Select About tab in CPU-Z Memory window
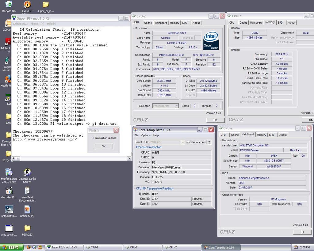Screen dimensions: 314x251 click(x=291, y=23)
